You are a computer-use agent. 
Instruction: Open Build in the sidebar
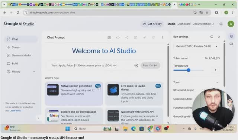[x=21, y=63]
